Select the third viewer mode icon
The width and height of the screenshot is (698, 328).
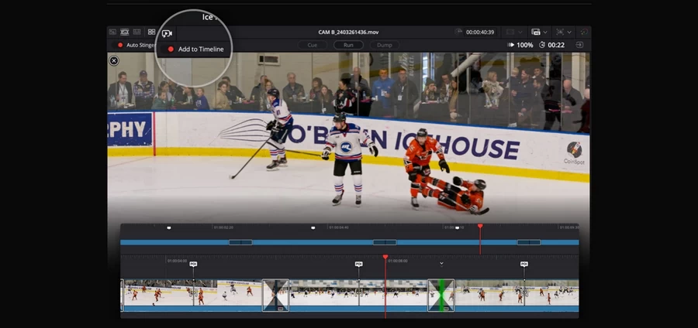coord(137,32)
